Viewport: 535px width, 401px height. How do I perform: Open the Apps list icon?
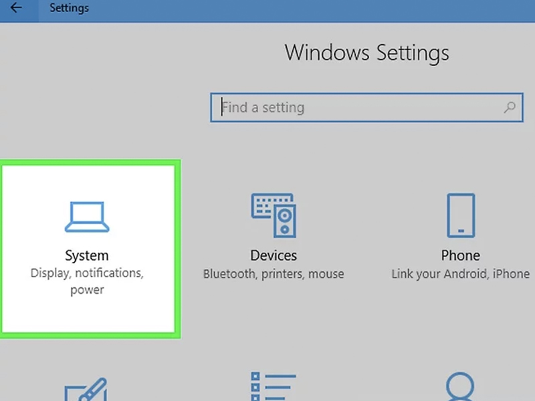pyautogui.click(x=274, y=386)
